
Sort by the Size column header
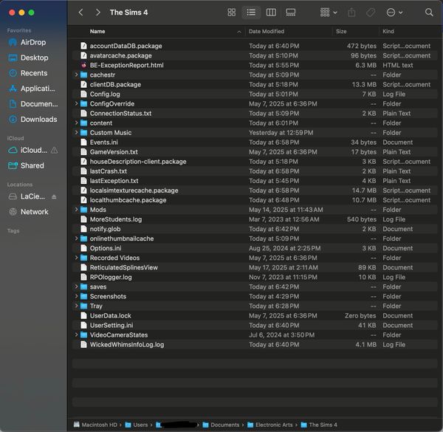click(341, 32)
